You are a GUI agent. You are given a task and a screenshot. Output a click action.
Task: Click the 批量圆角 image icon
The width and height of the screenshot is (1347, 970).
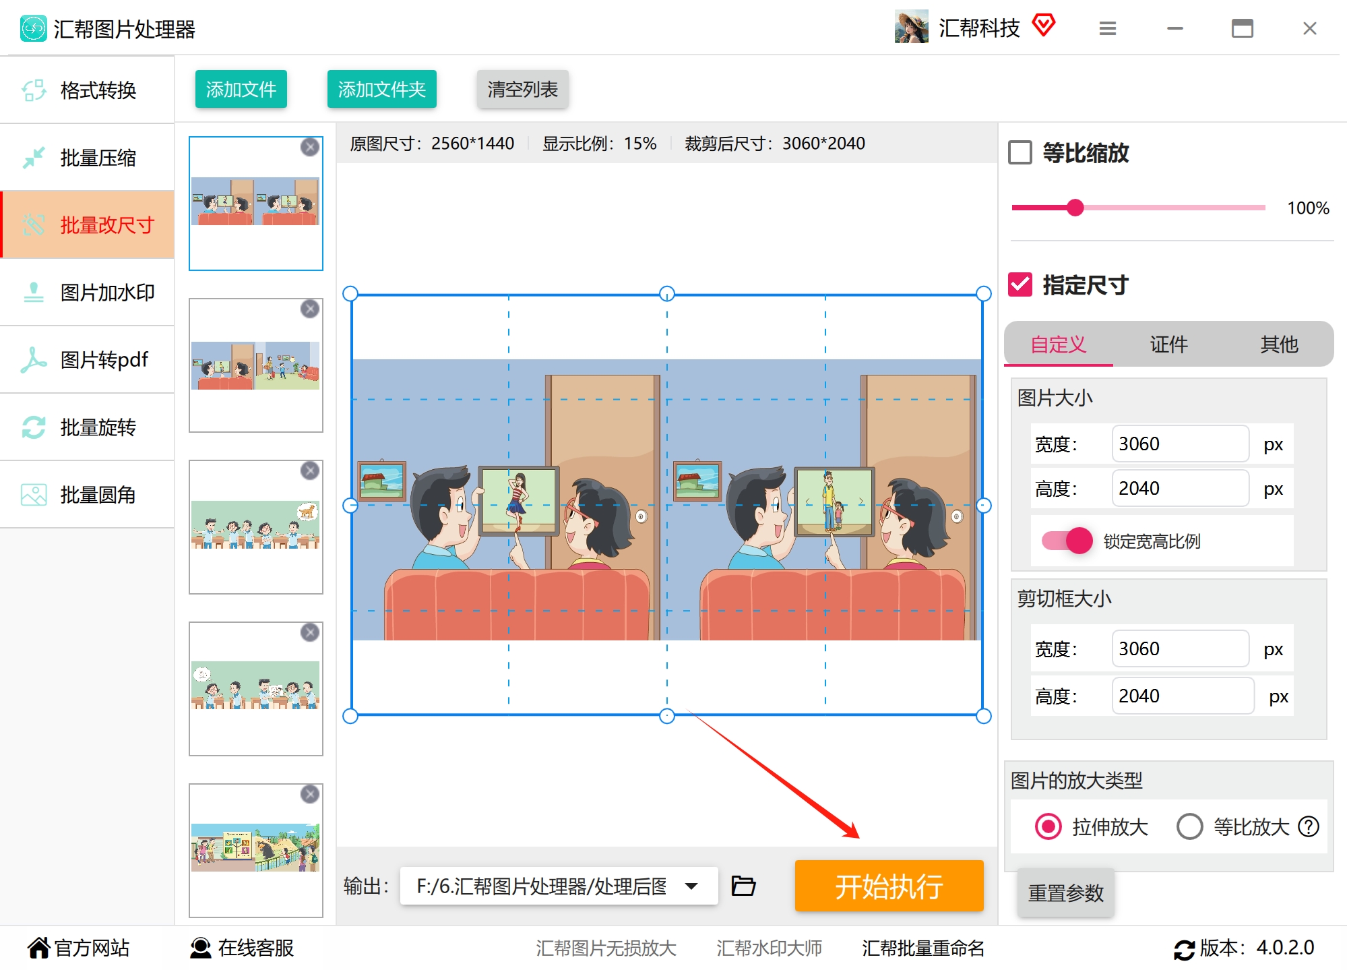click(x=34, y=495)
